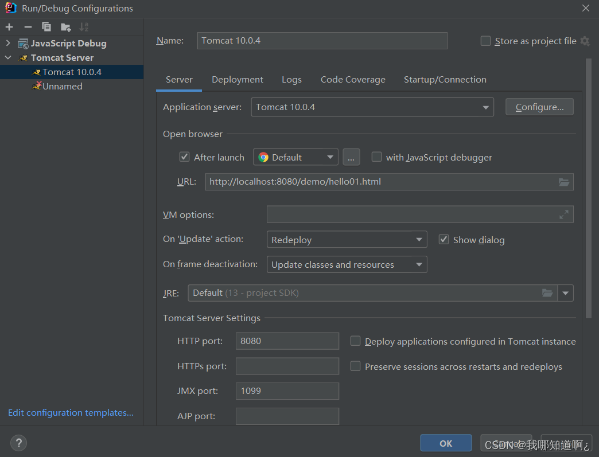Copy the selected configuration
This screenshot has height=457, width=599.
click(46, 27)
